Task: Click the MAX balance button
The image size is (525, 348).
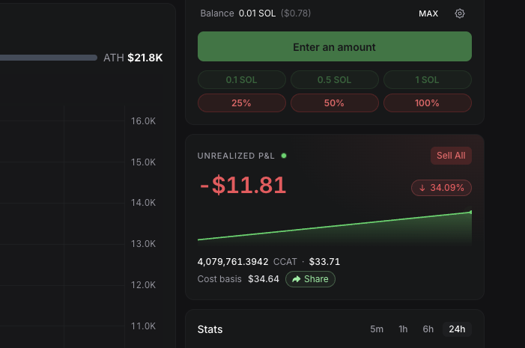Action: 428,13
